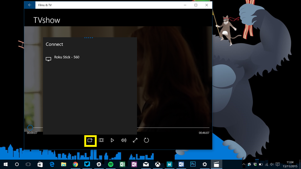Launch Photoshop from taskbar
Image resolution: width=301 pixels, height=169 pixels.
pos(193,164)
